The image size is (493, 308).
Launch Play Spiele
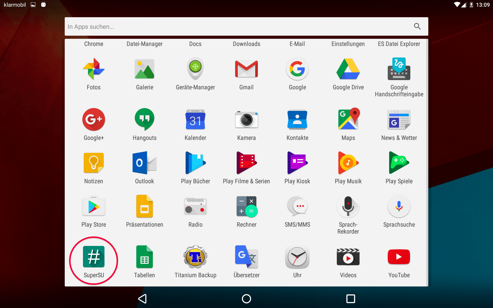coord(399,163)
